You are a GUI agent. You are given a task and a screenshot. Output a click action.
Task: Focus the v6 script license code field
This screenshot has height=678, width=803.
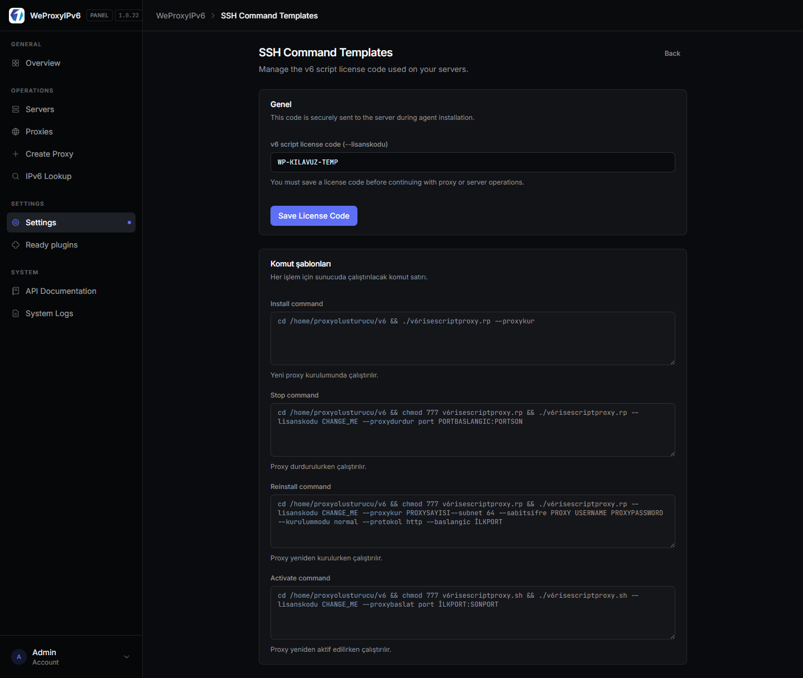pyautogui.click(x=473, y=162)
